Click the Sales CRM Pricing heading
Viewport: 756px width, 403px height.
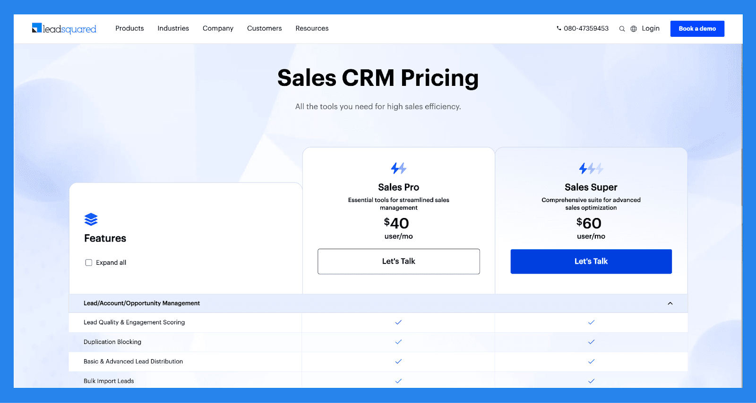[x=378, y=78]
